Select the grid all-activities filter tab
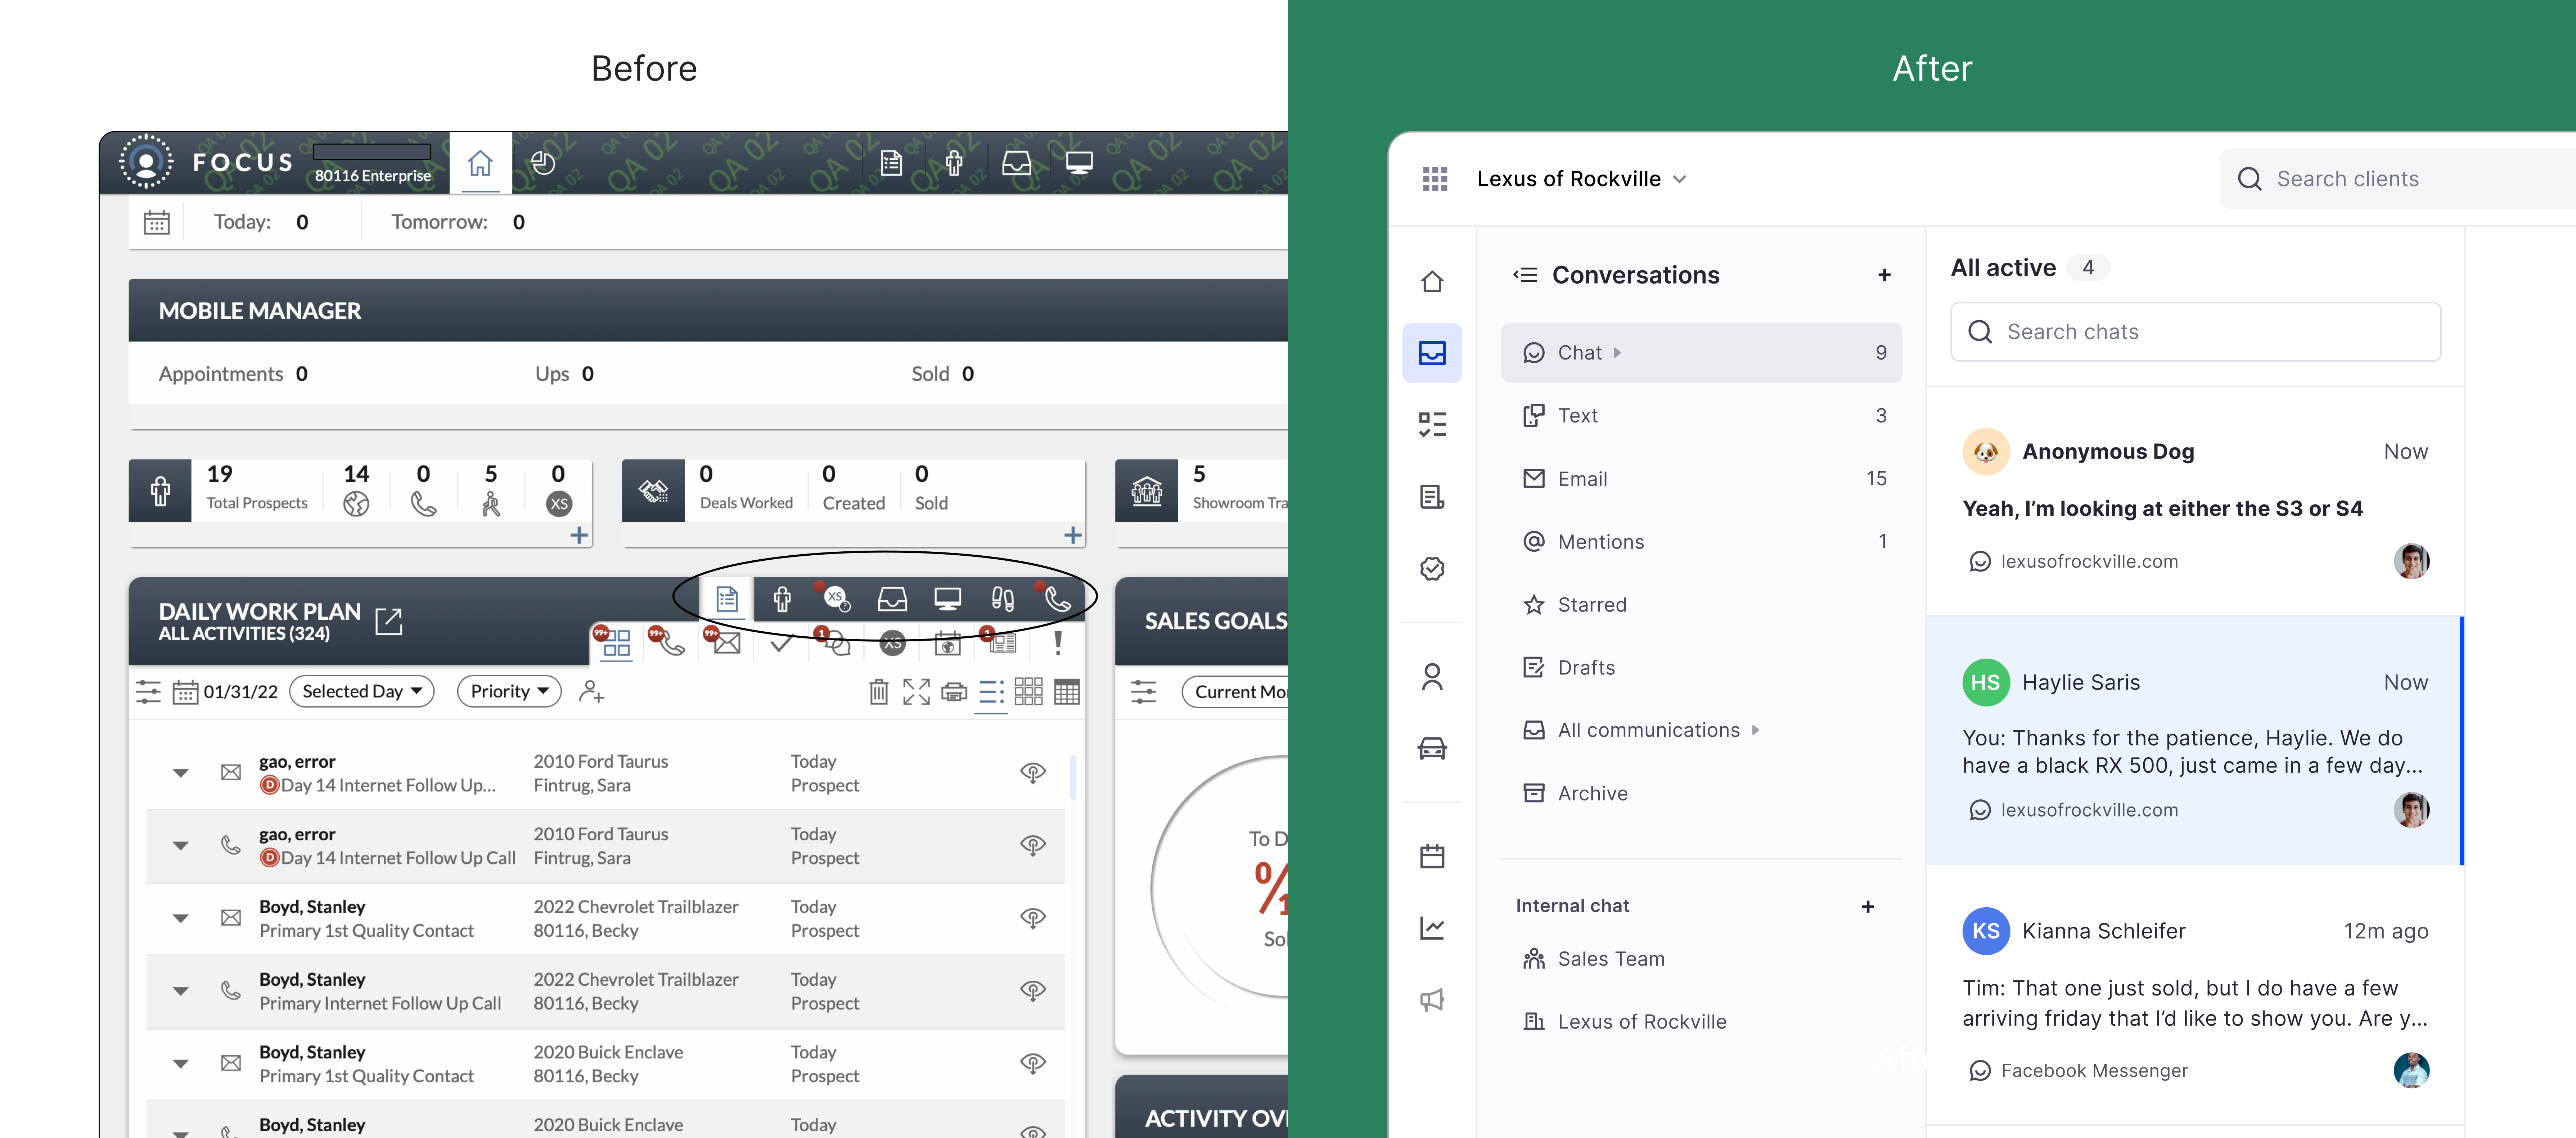Viewport: 2576px width, 1138px height. click(616, 643)
